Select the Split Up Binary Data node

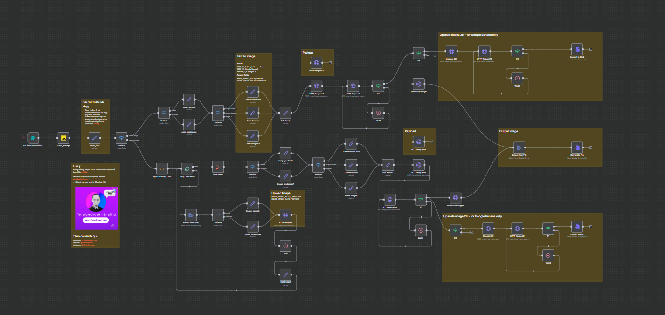coord(162,168)
